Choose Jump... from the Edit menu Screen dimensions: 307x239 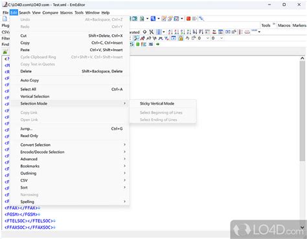tap(70, 129)
